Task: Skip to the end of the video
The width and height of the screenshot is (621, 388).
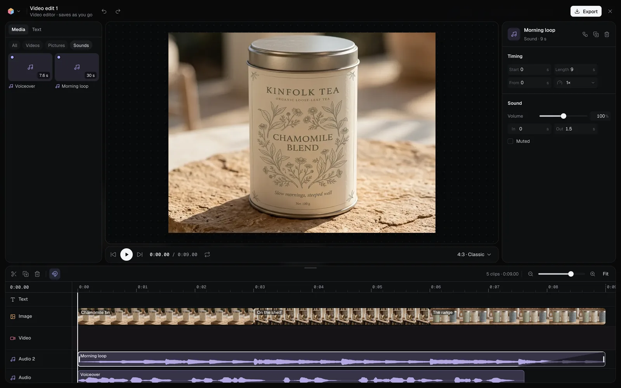Action: (140, 255)
